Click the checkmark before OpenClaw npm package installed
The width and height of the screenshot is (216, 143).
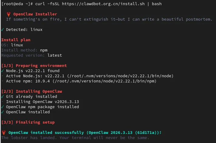[2, 107]
